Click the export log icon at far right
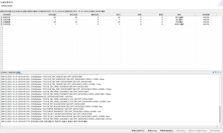This screenshot has width=223, height=133. click(220, 72)
